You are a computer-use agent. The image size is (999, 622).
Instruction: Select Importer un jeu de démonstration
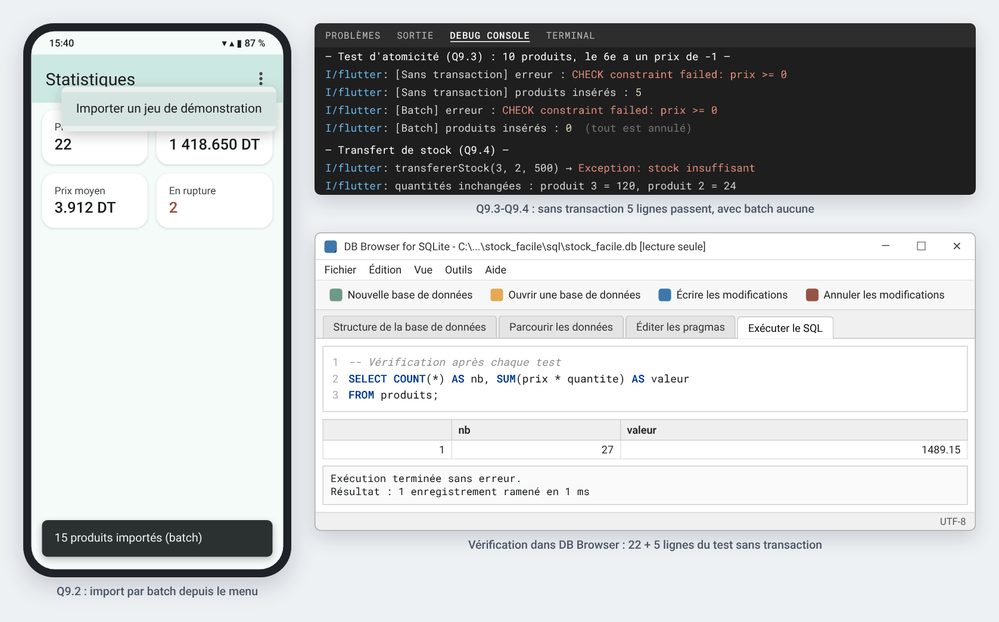click(169, 108)
